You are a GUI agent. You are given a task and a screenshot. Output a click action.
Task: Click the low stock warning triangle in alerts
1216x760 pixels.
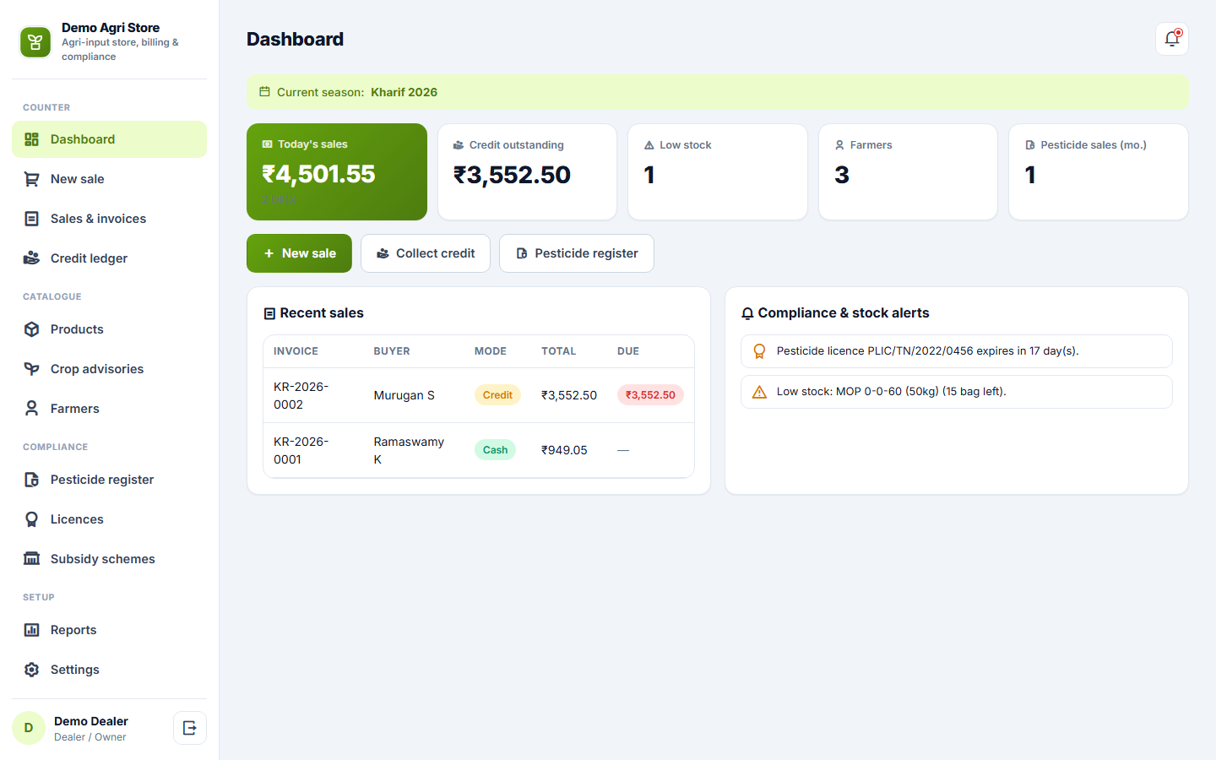(x=759, y=392)
